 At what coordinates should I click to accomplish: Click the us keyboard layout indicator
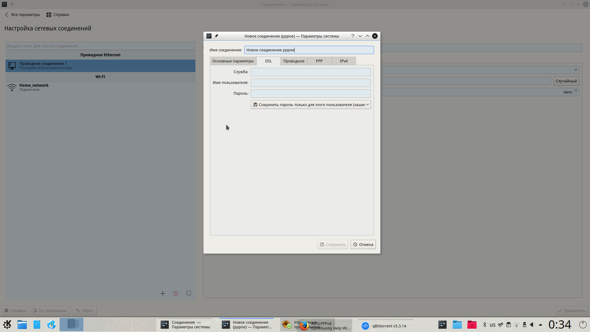493,325
